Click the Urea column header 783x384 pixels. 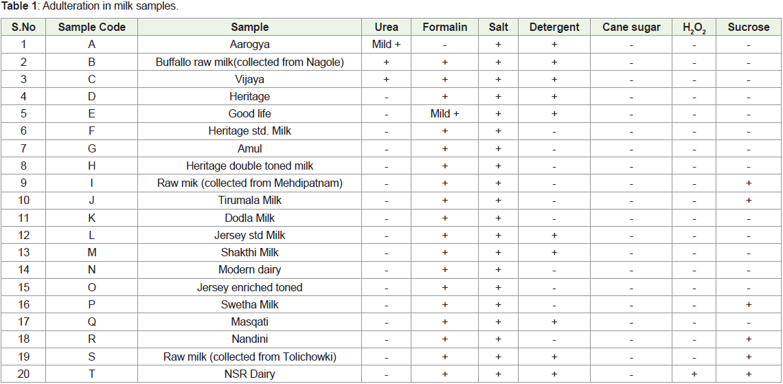[386, 27]
